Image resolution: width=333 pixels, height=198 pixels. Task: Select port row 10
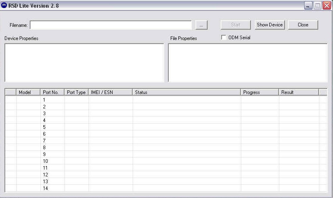[165, 161]
